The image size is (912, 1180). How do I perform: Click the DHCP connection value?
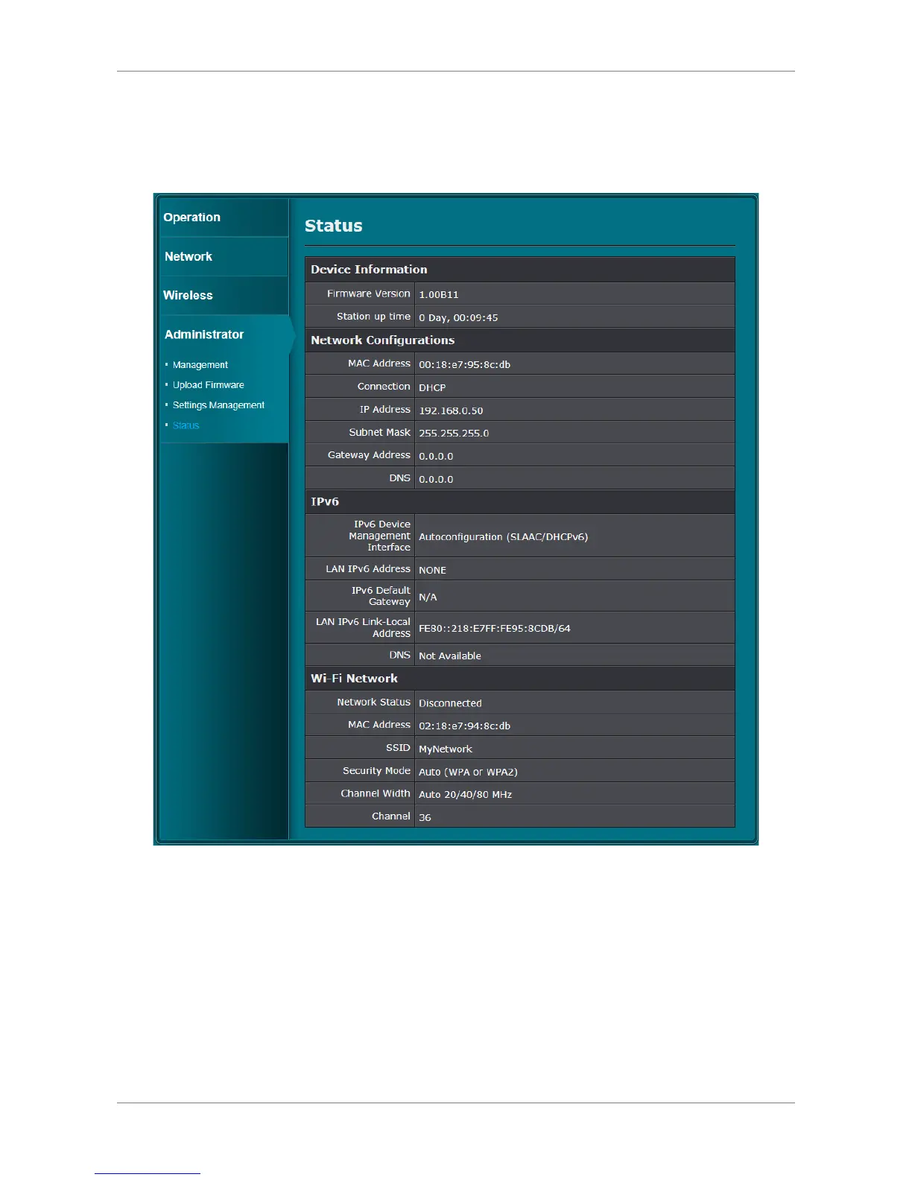click(x=432, y=388)
